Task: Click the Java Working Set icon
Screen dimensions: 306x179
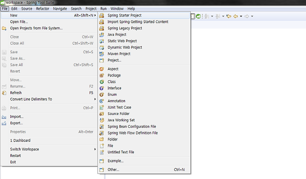Action: [102, 120]
